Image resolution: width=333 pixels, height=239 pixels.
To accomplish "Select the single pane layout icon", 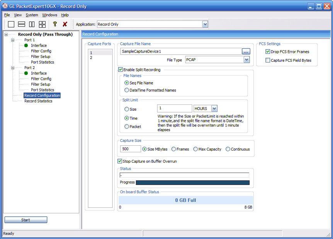I will [x=11, y=24].
